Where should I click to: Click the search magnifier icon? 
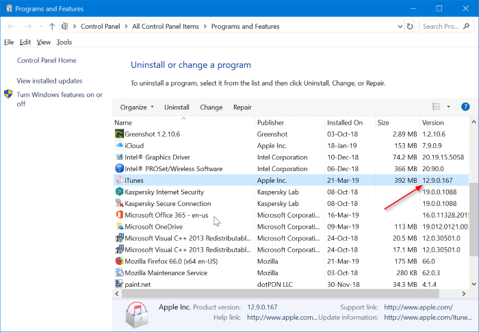[466, 26]
